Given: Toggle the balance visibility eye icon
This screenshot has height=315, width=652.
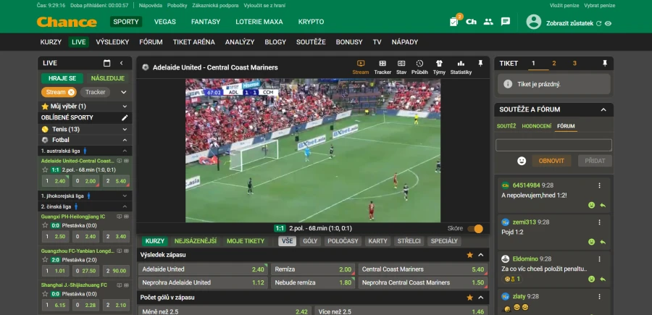Looking at the screenshot, I should pos(608,24).
